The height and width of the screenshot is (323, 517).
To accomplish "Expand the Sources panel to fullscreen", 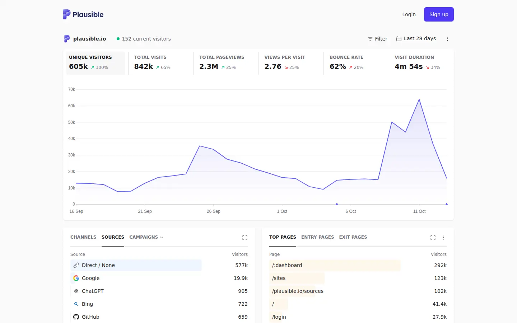I will (x=245, y=238).
